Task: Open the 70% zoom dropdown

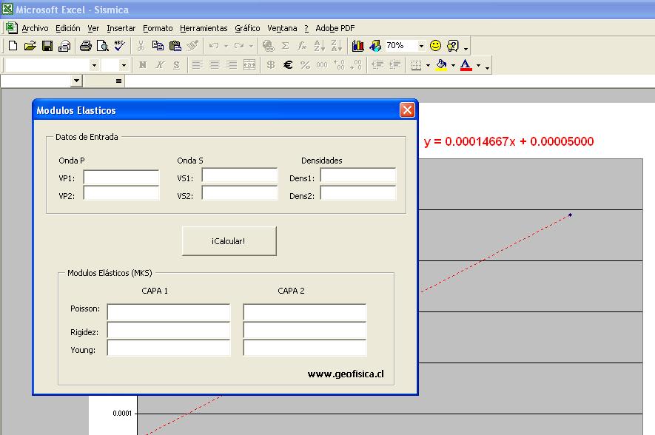Action: pos(421,46)
